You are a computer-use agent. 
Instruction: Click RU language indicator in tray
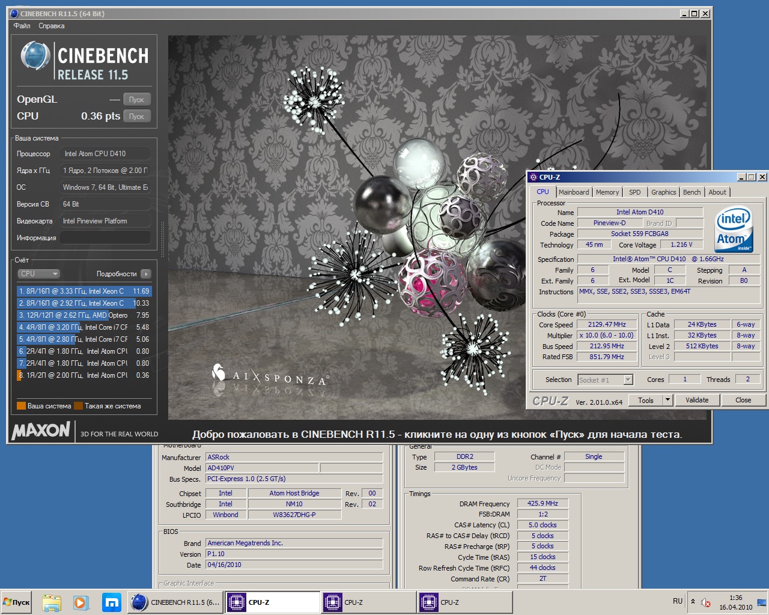coord(678,601)
